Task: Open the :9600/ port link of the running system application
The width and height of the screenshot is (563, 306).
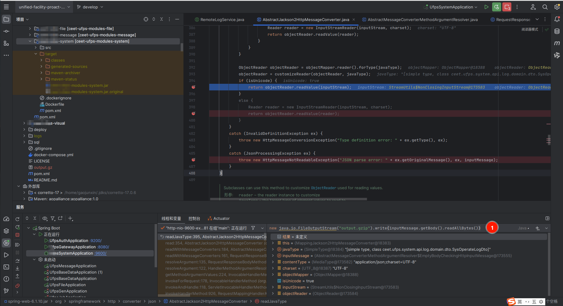Action: point(101,253)
